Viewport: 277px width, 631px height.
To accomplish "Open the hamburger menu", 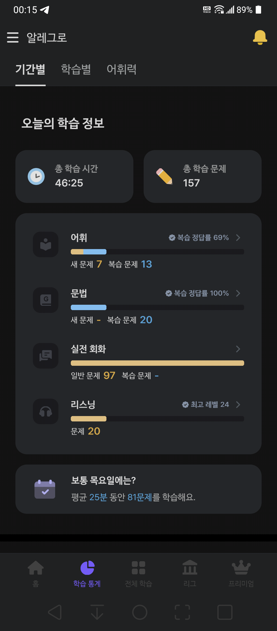I will tap(13, 37).
